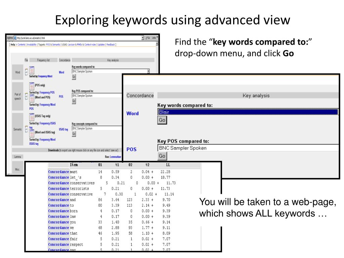Click Frequency sort link beside USAS

[45, 124]
